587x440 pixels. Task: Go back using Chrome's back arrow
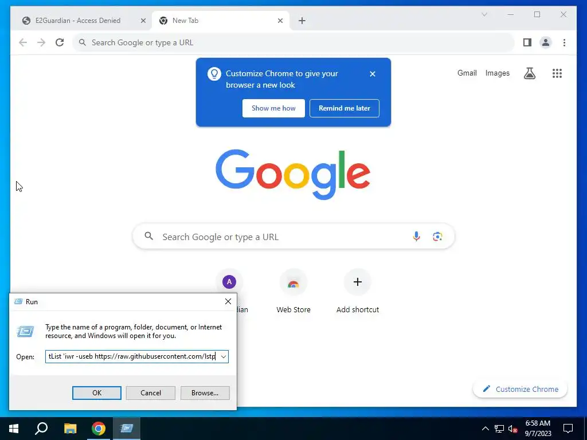23,42
